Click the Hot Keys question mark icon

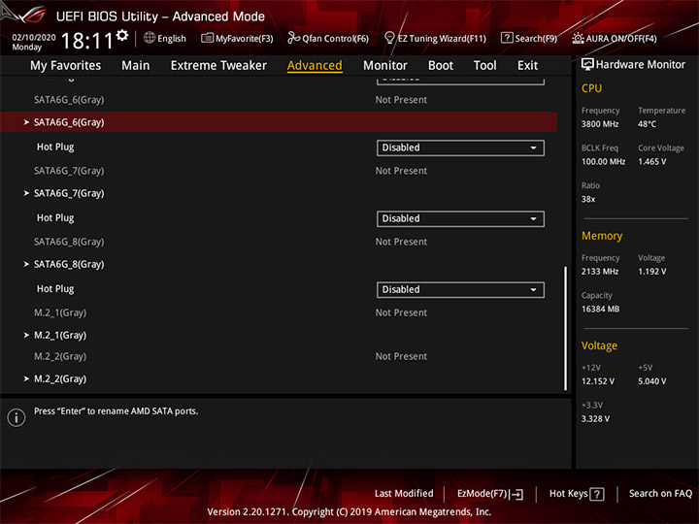tap(596, 494)
